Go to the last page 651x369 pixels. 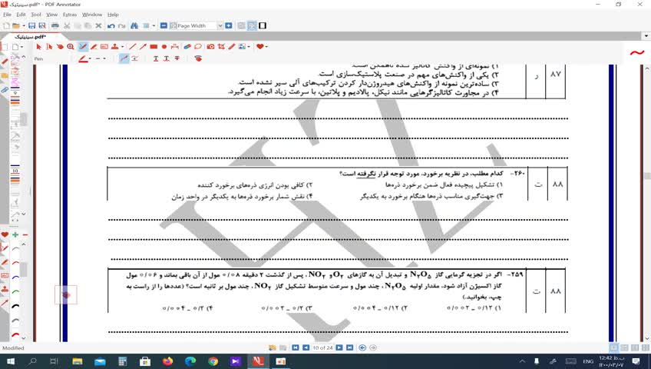click(349, 347)
